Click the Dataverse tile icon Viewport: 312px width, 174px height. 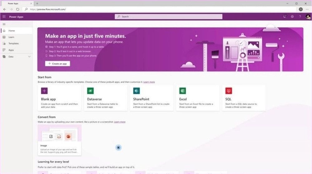(90, 91)
